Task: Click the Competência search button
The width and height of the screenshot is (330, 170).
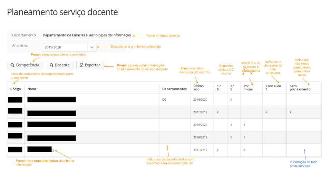Action: tap(25, 65)
